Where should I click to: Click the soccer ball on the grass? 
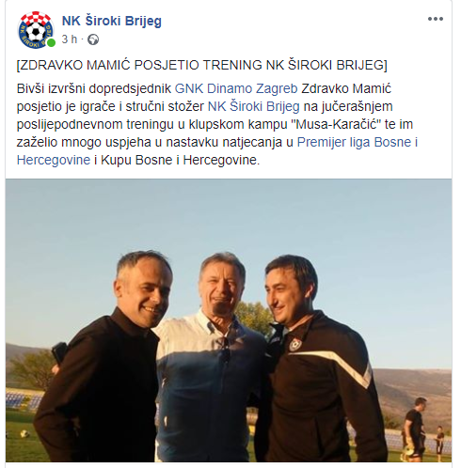click(x=24, y=434)
